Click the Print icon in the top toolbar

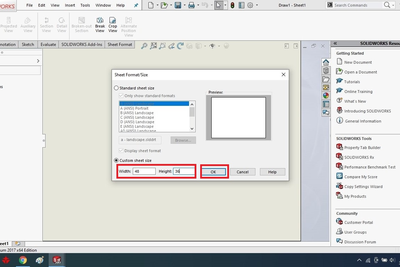[191, 5]
